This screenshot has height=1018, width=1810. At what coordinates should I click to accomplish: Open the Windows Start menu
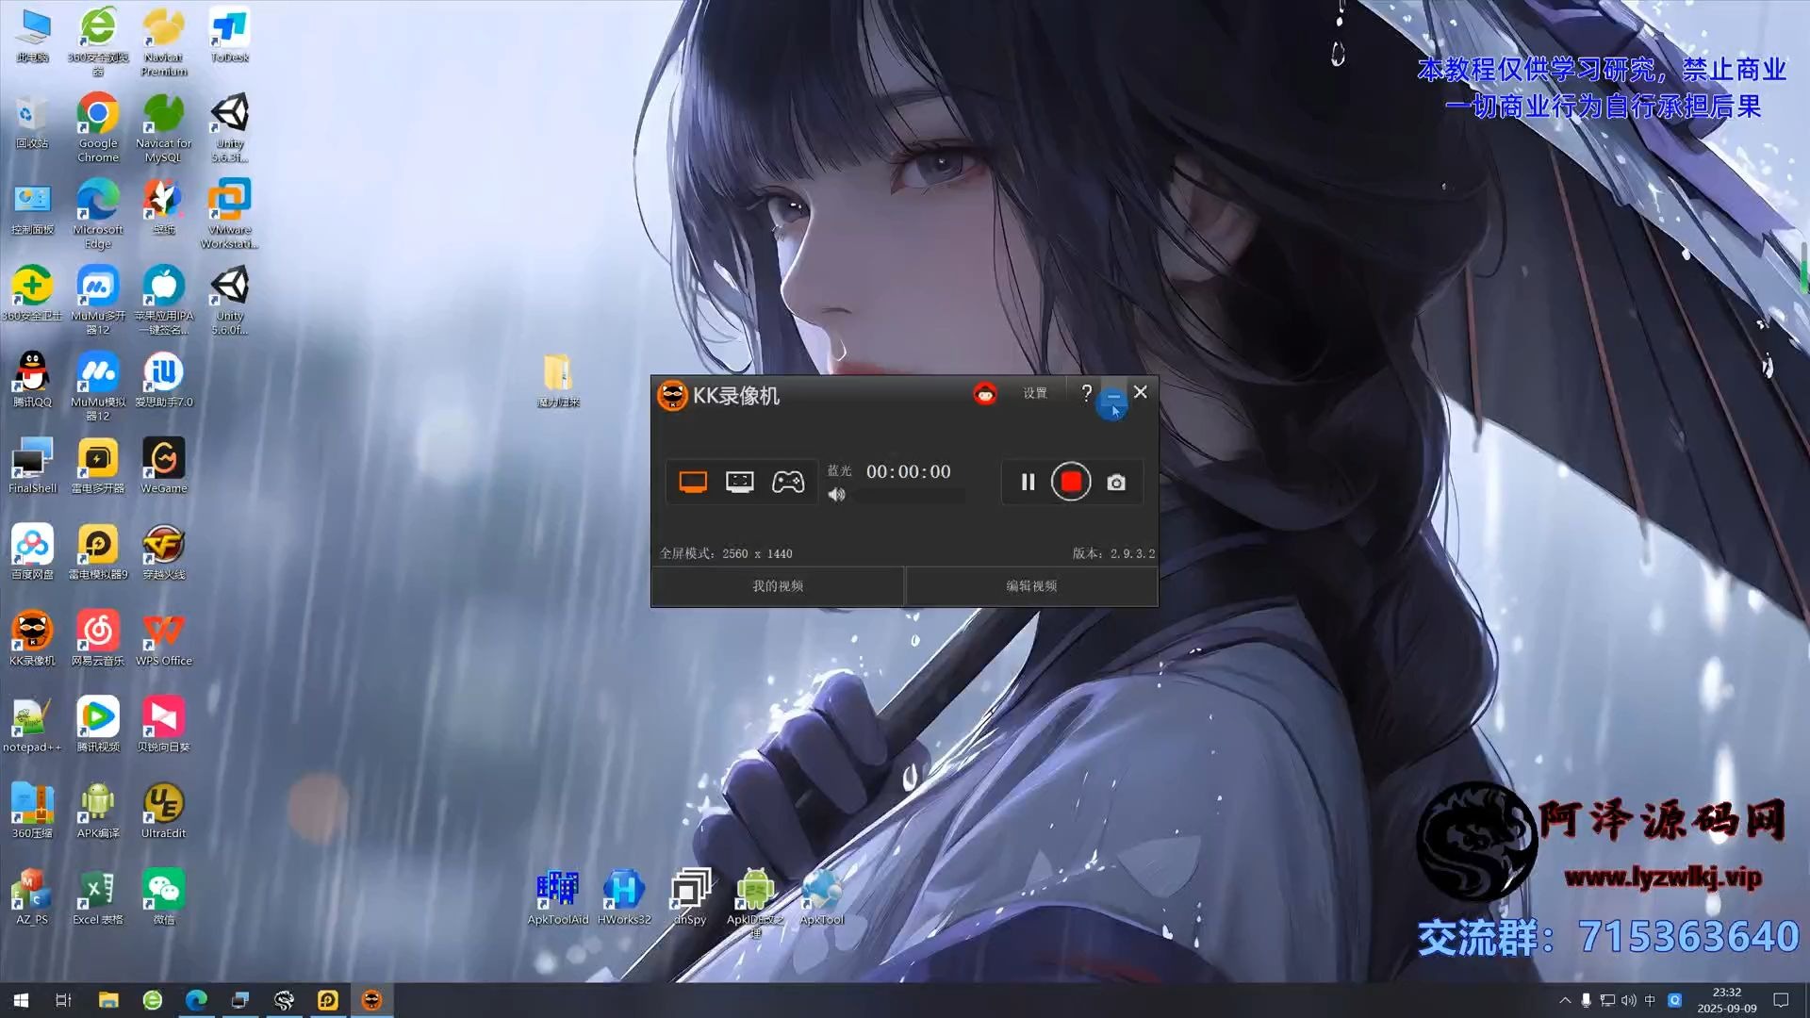click(x=21, y=1000)
